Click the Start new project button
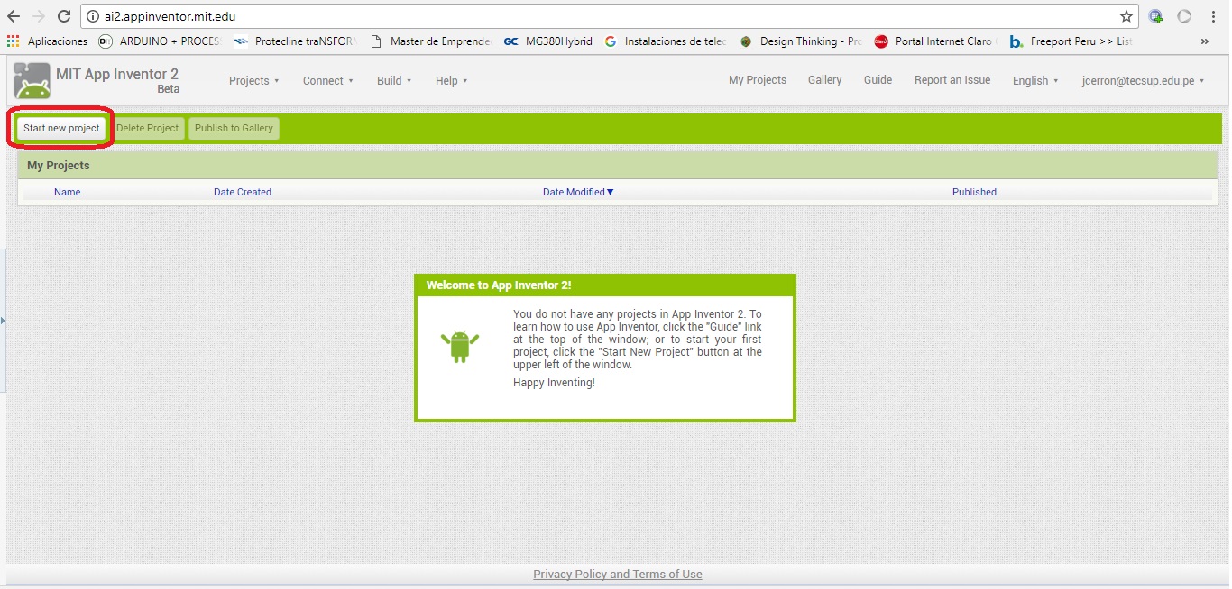This screenshot has width=1232, height=589. [x=61, y=128]
